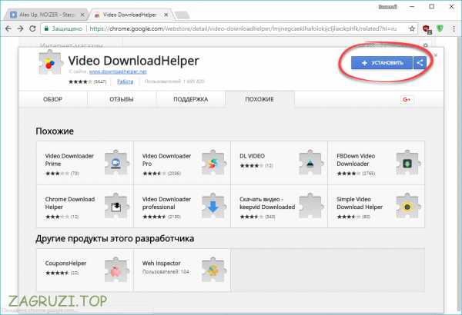
Task: Open the ОБЗОР tab
Action: tap(52, 99)
